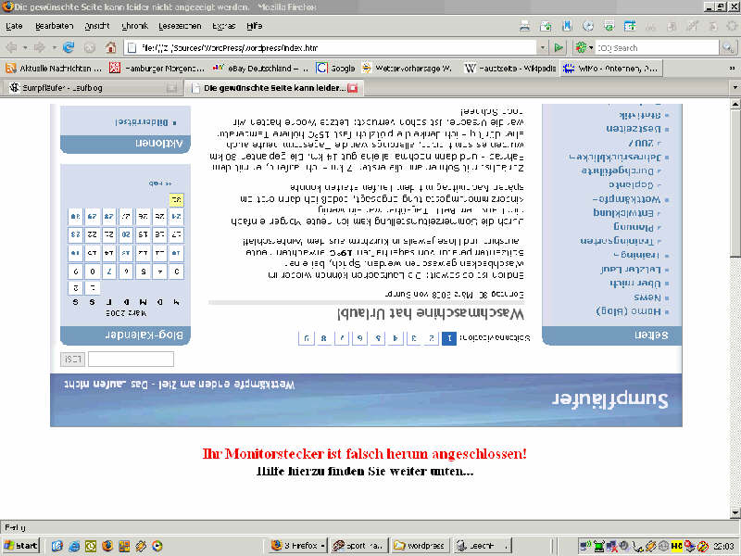741x556 pixels.
Task: Open the Chronik menu
Action: 134,26
